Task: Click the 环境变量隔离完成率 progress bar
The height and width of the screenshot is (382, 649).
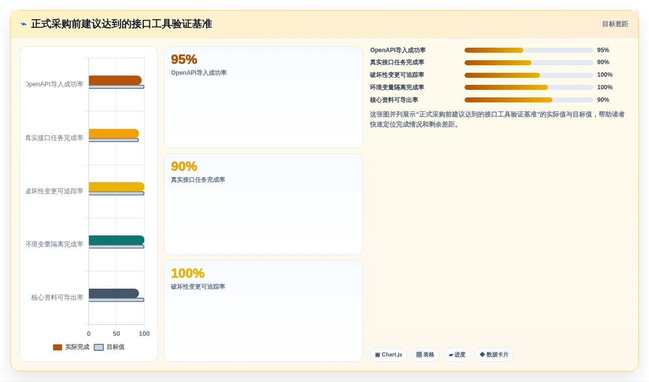Action: click(x=529, y=87)
